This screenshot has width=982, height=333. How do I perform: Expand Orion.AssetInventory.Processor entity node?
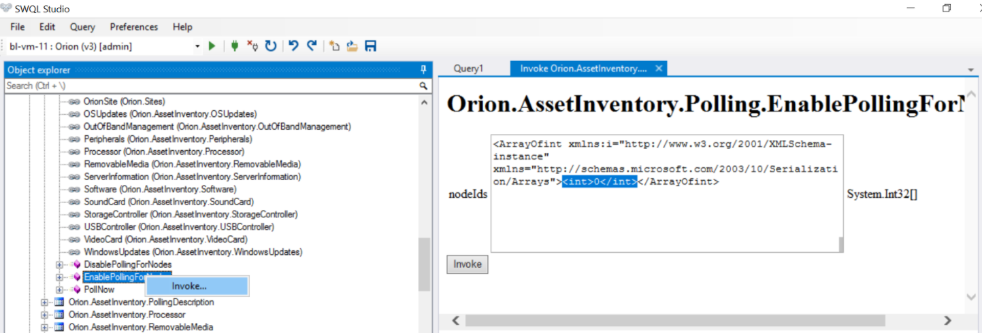coord(45,315)
